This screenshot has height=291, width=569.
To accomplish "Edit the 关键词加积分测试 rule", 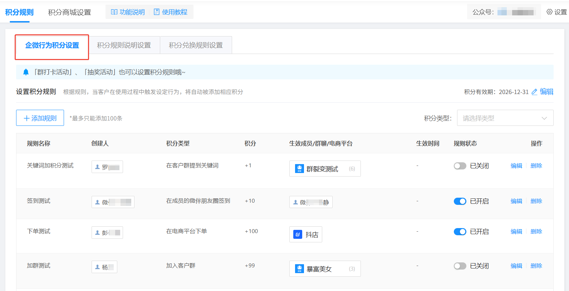I will pos(516,166).
